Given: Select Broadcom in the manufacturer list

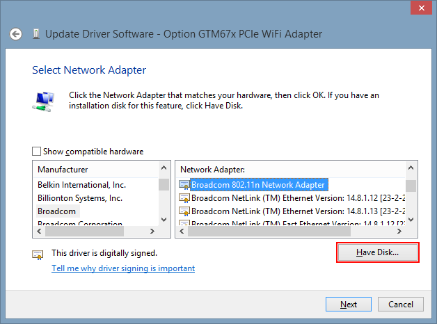Looking at the screenshot, I should coord(56,211).
